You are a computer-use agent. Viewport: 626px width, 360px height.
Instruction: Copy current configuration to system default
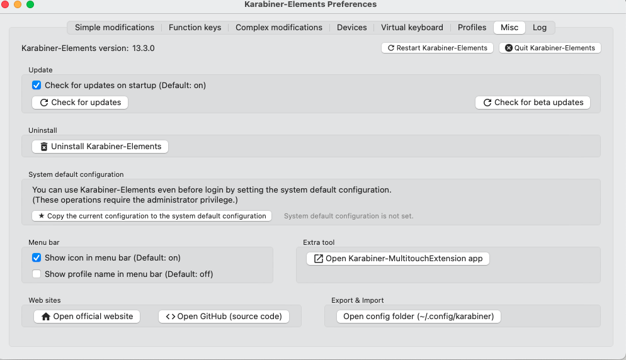(152, 216)
